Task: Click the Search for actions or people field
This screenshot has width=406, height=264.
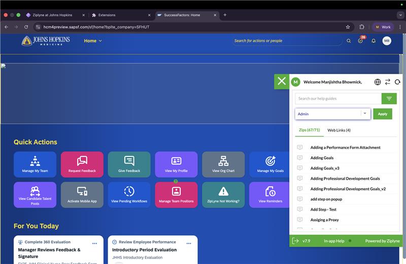Action: click(x=287, y=41)
